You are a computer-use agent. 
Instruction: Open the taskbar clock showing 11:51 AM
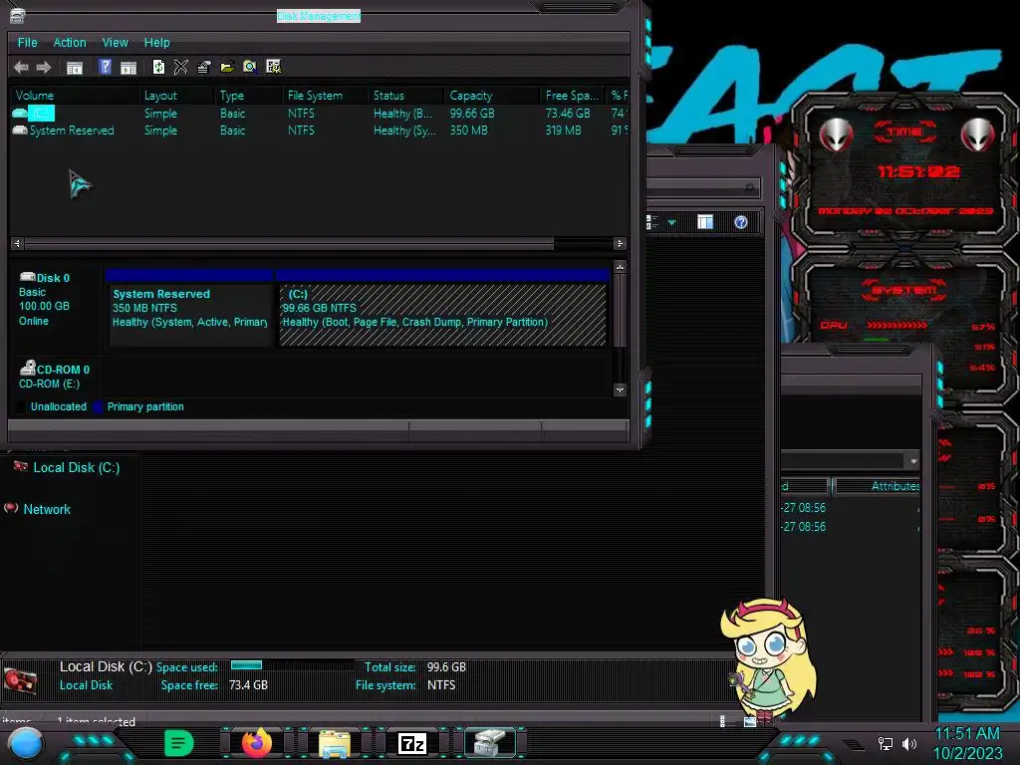[x=967, y=743]
